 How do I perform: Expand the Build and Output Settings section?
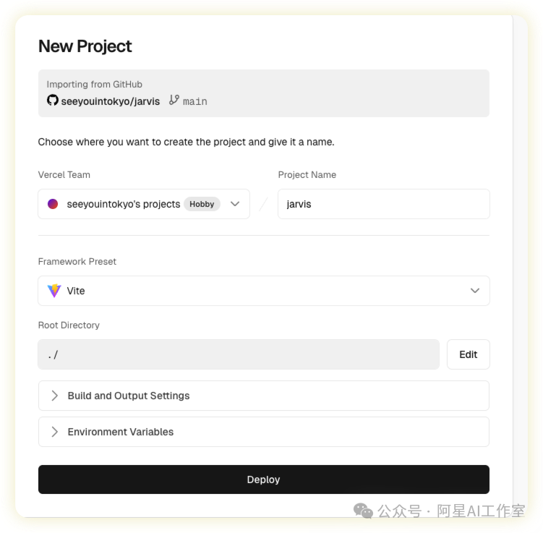[129, 396]
